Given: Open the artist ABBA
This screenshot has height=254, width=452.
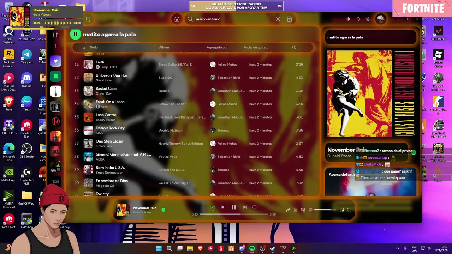Looking at the screenshot, I should pyautogui.click(x=100, y=159).
